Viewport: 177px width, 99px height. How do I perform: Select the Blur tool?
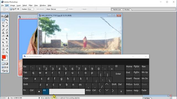pyautogui.click(x=3, y=39)
